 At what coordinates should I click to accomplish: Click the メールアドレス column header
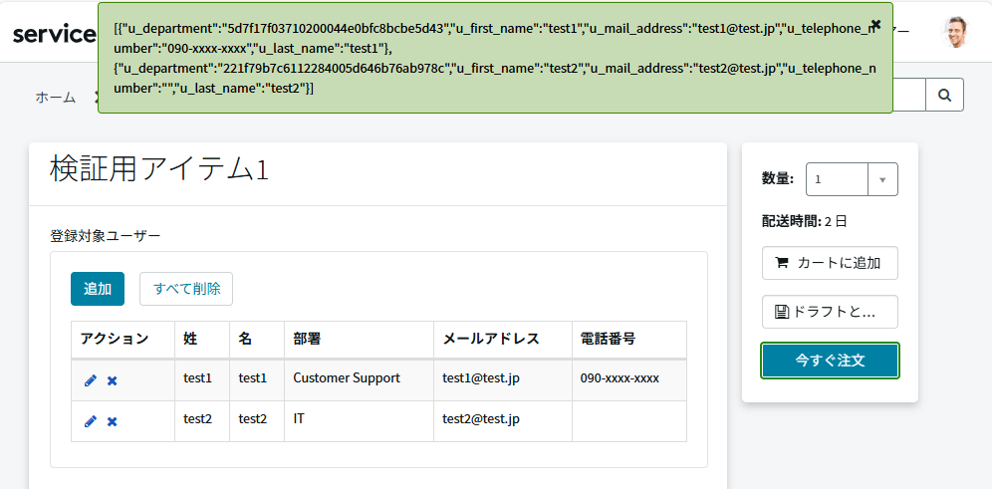pyautogui.click(x=491, y=339)
